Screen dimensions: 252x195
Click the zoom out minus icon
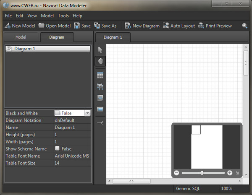click(176, 173)
